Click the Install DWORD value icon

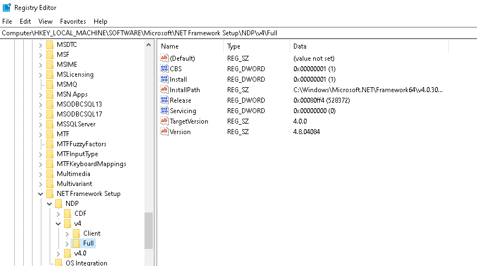pos(164,79)
